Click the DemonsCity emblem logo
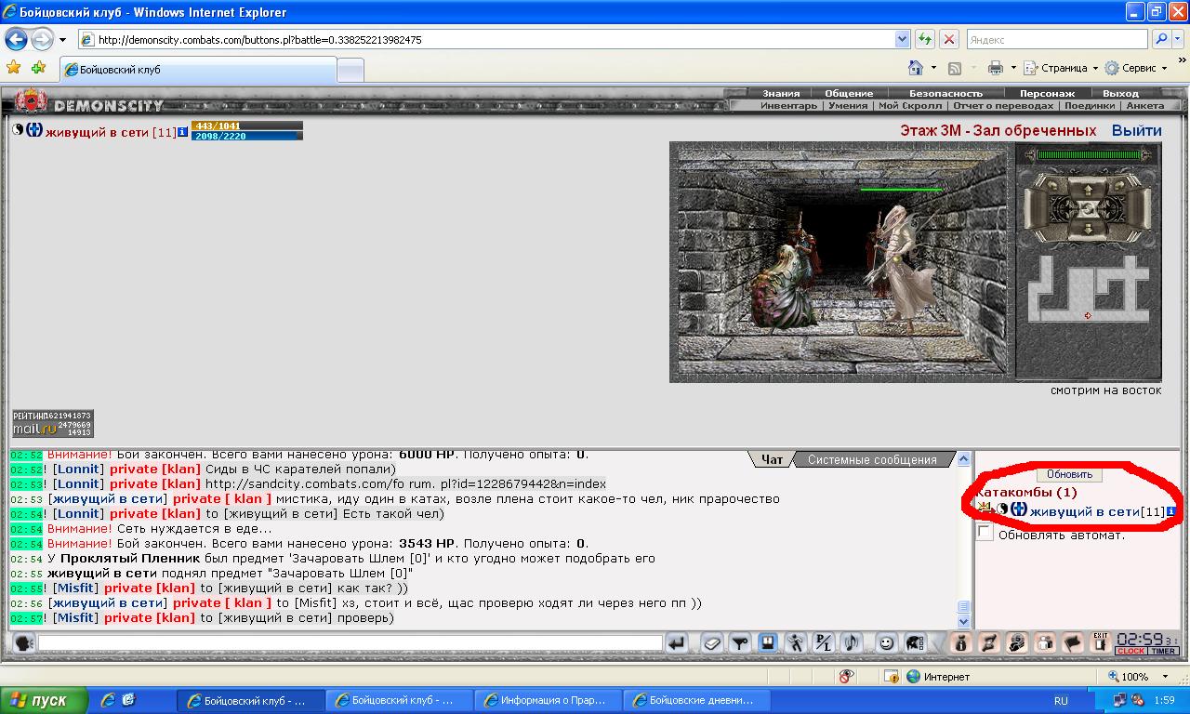Viewport: 1190px width, 714px height. point(32,100)
